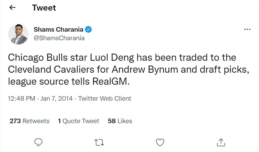The width and height of the screenshot is (259, 152).
Task: Click the blue verified badge
Action: click(89, 29)
